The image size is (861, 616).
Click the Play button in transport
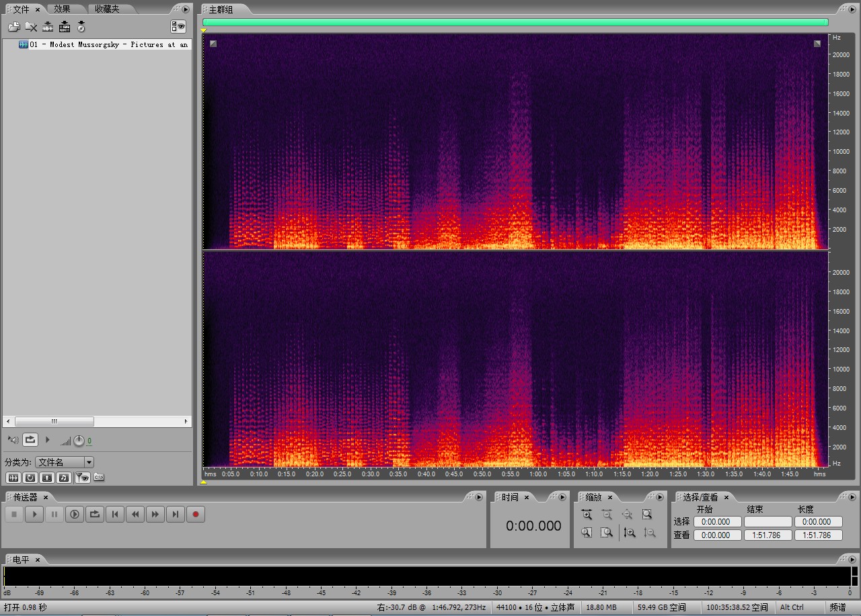pos(34,515)
